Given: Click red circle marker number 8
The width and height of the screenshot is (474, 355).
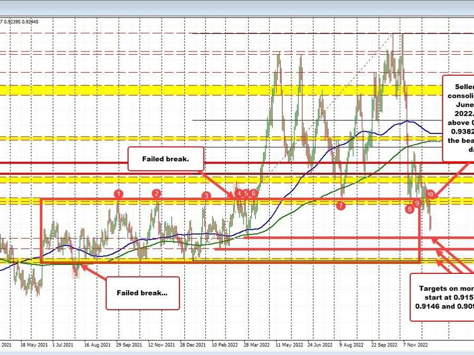Looking at the screenshot, I should 409,209.
